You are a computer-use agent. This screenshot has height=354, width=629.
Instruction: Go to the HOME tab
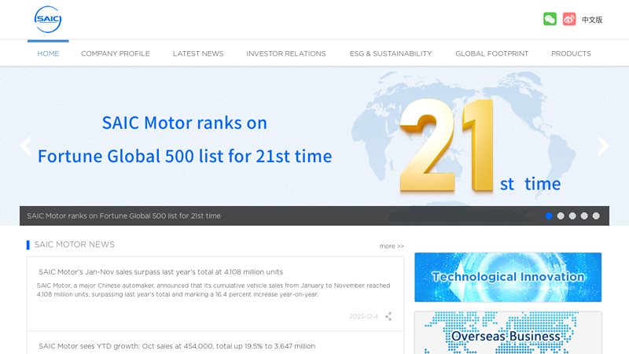click(x=48, y=53)
